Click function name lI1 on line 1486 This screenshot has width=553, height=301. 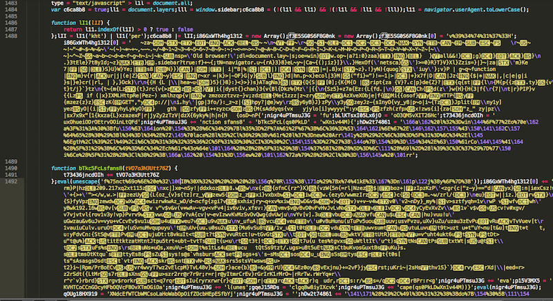tap(84, 23)
